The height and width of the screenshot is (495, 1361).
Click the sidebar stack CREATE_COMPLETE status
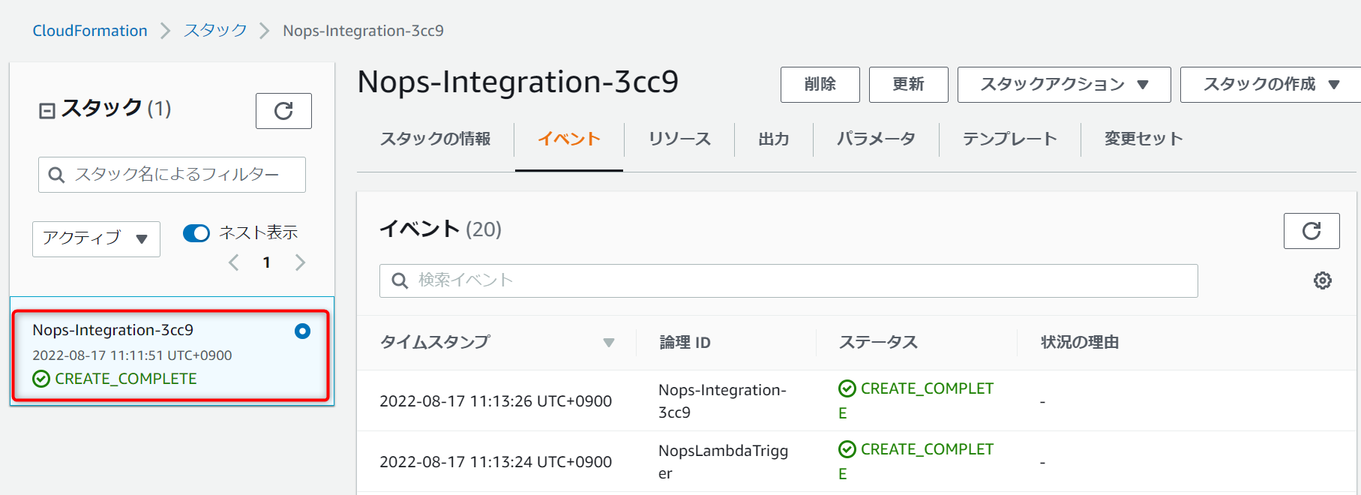(115, 379)
